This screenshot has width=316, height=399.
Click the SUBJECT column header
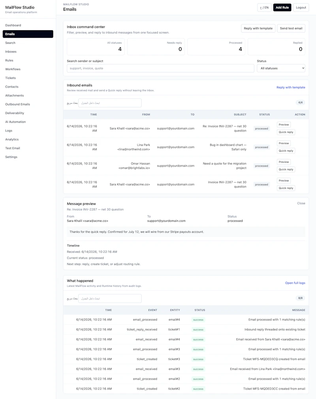pyautogui.click(x=240, y=115)
